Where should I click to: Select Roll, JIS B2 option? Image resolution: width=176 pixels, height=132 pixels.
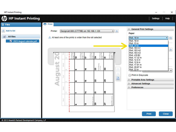coord(148,55)
